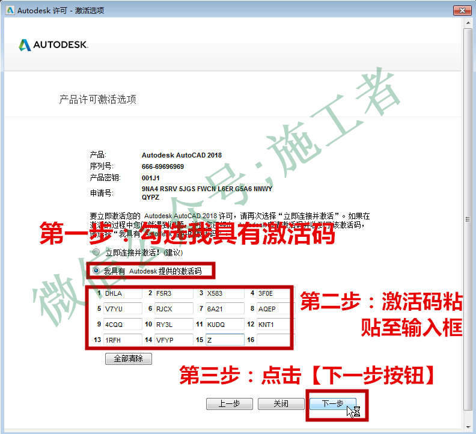This screenshot has width=476, height=434.
Task: Click activation code field 13 containing 1RFH
Action: point(123,340)
